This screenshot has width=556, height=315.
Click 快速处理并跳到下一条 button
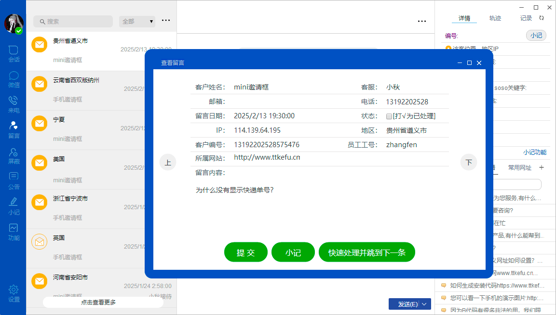click(367, 252)
